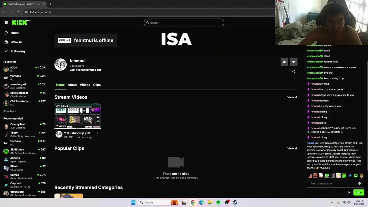Open Microsoft Edge from the taskbar
Screen dimensions: 368x207
[x=201, y=202]
